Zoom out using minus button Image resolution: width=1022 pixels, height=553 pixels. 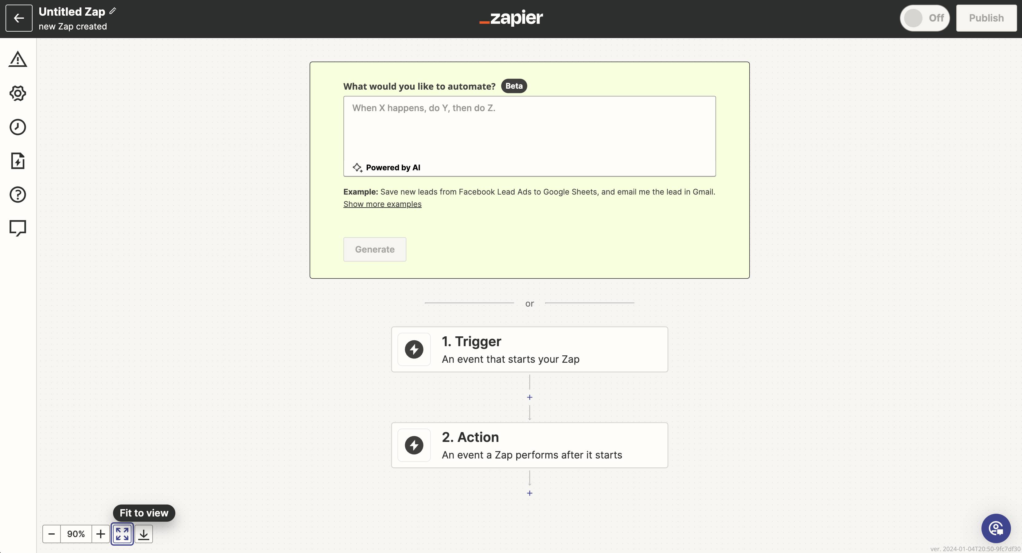pyautogui.click(x=52, y=534)
